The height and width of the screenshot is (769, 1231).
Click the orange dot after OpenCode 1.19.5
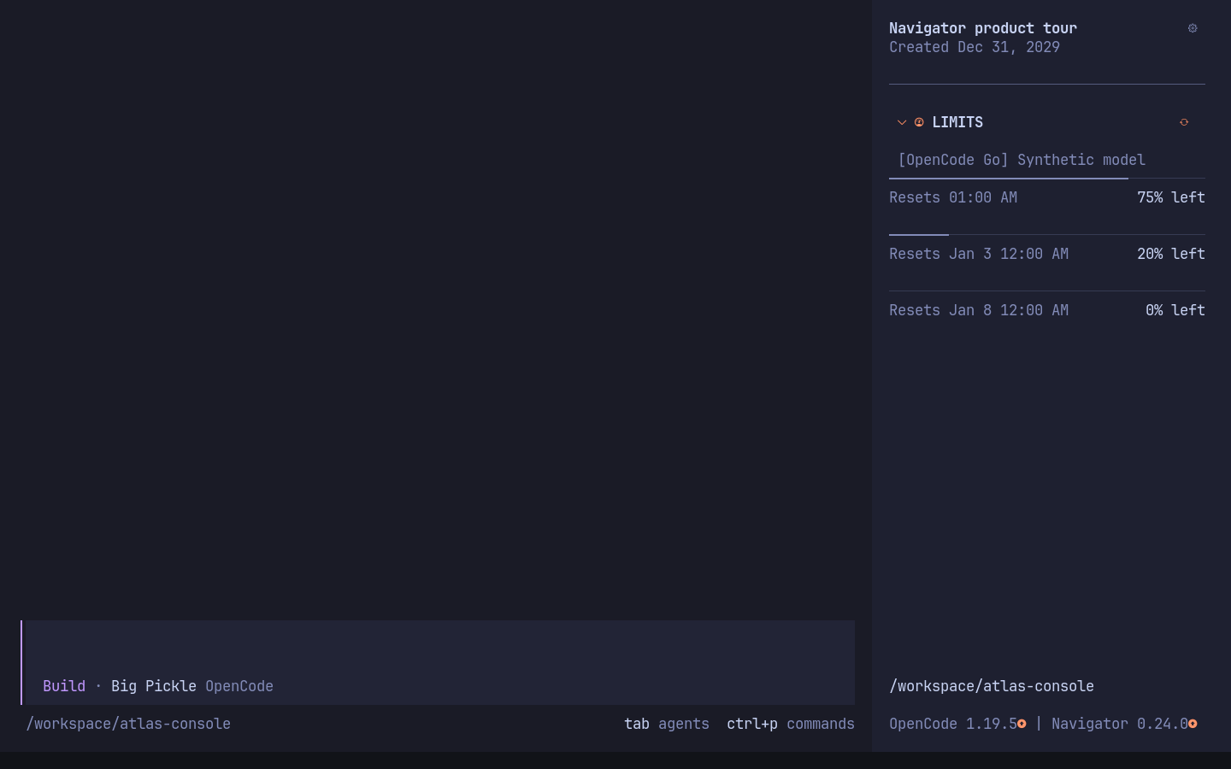1022,724
